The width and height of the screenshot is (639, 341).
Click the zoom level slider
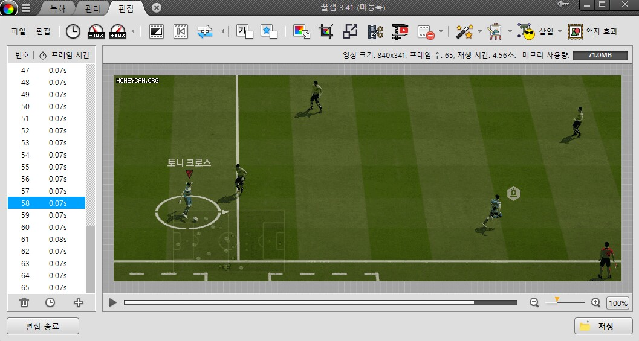point(565,303)
